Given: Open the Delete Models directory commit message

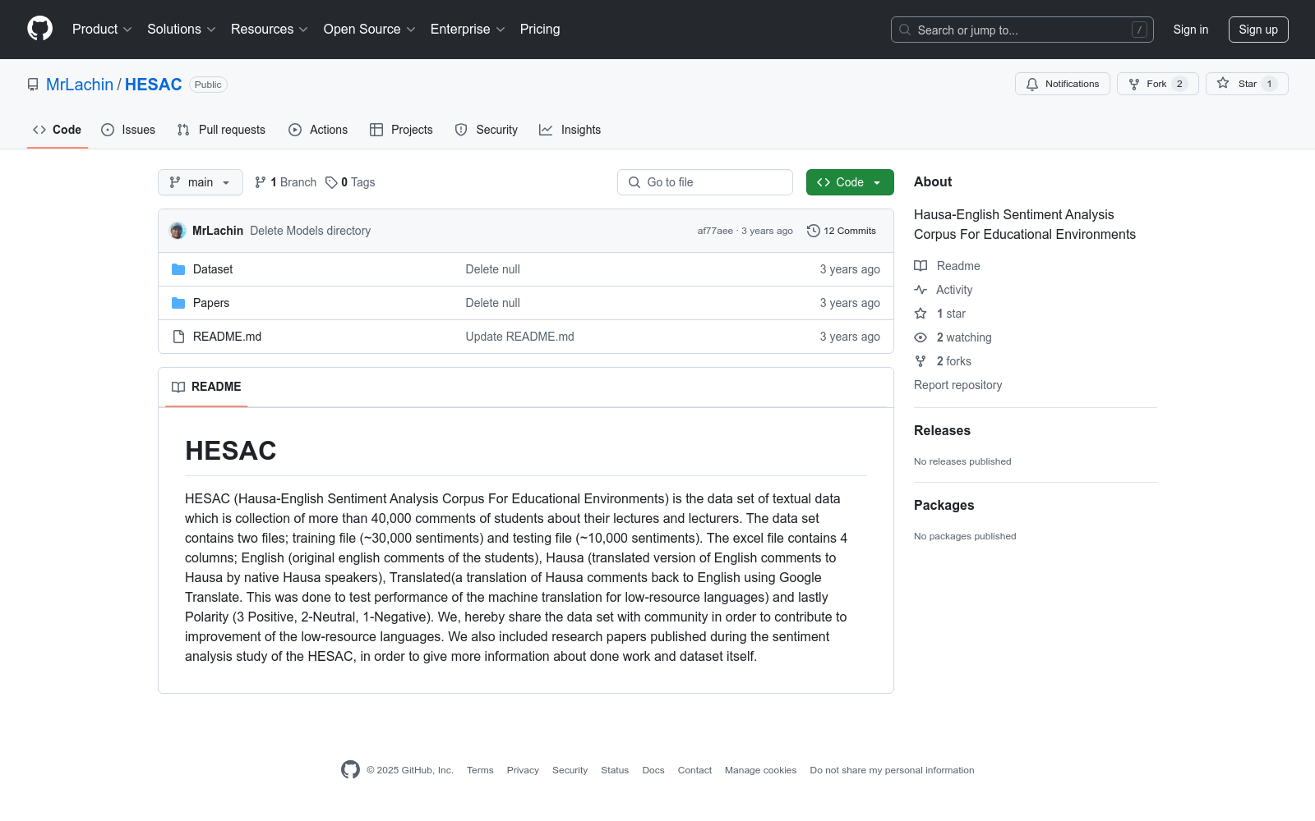Looking at the screenshot, I should [311, 231].
